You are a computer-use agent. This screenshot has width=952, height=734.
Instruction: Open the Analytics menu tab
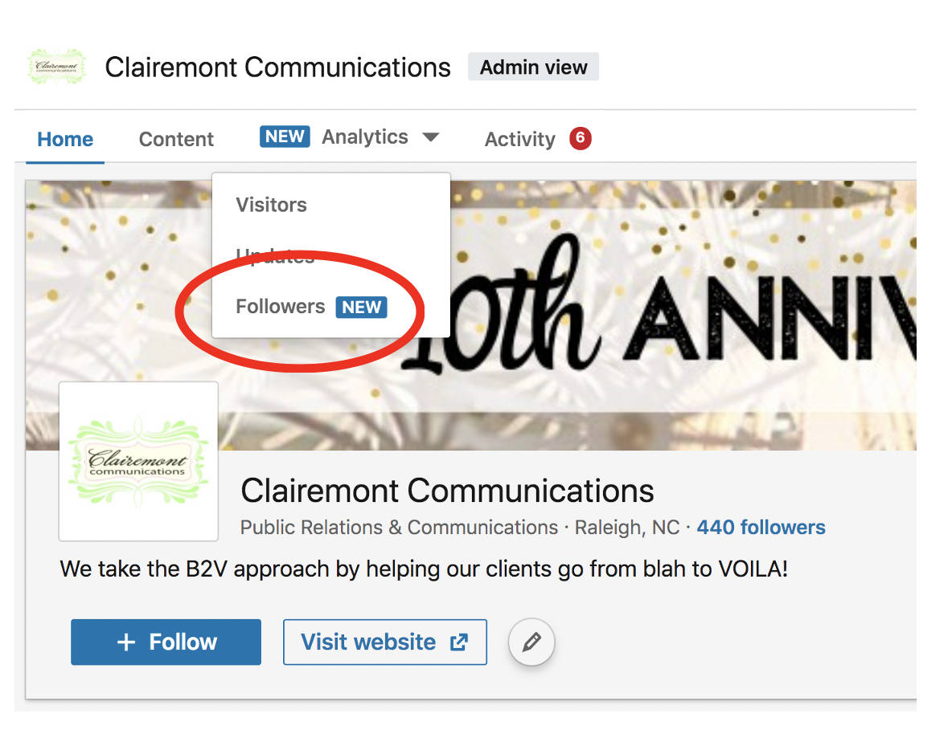pos(365,137)
